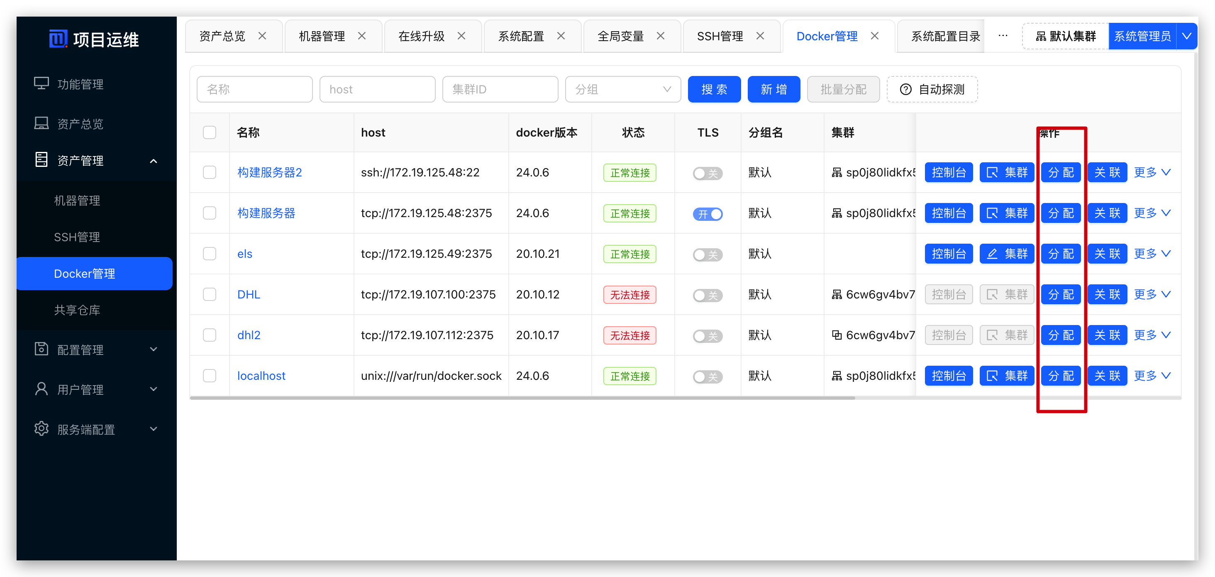Click the 服务端配置 gear icon
The height and width of the screenshot is (577, 1215).
[41, 429]
